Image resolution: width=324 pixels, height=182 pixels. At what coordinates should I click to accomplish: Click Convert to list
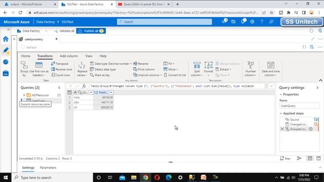[175, 75]
